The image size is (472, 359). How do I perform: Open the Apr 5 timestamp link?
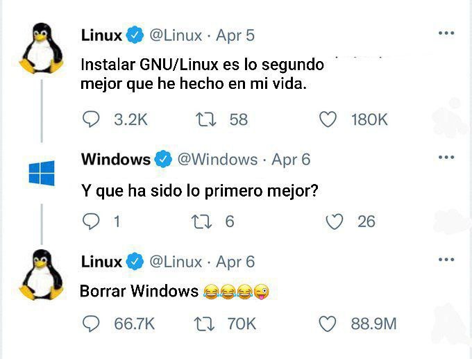coord(235,35)
